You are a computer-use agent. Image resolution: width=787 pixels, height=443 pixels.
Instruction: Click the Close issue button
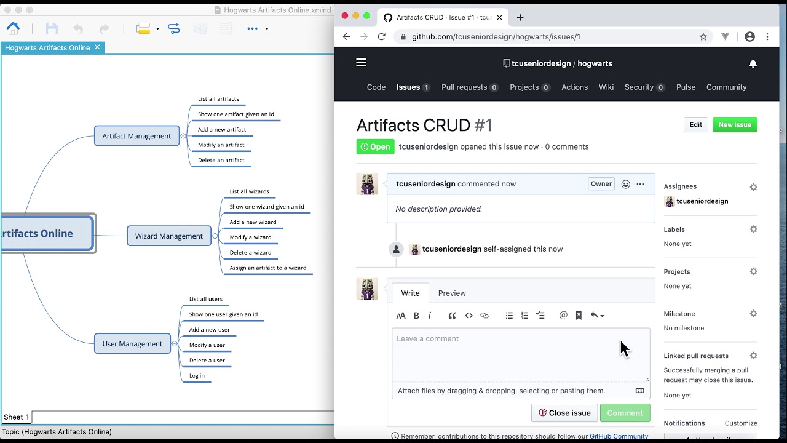pos(564,413)
